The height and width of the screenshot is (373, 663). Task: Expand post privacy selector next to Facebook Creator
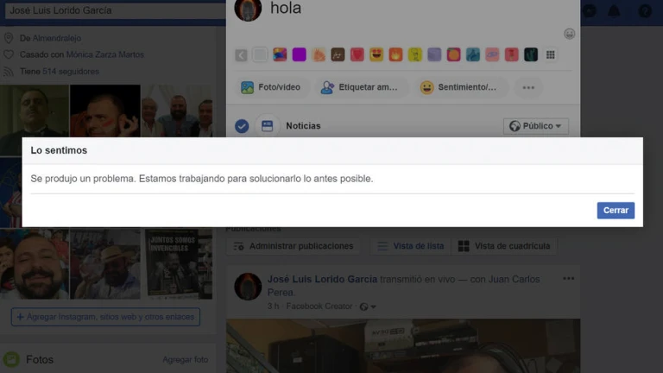pyautogui.click(x=368, y=307)
